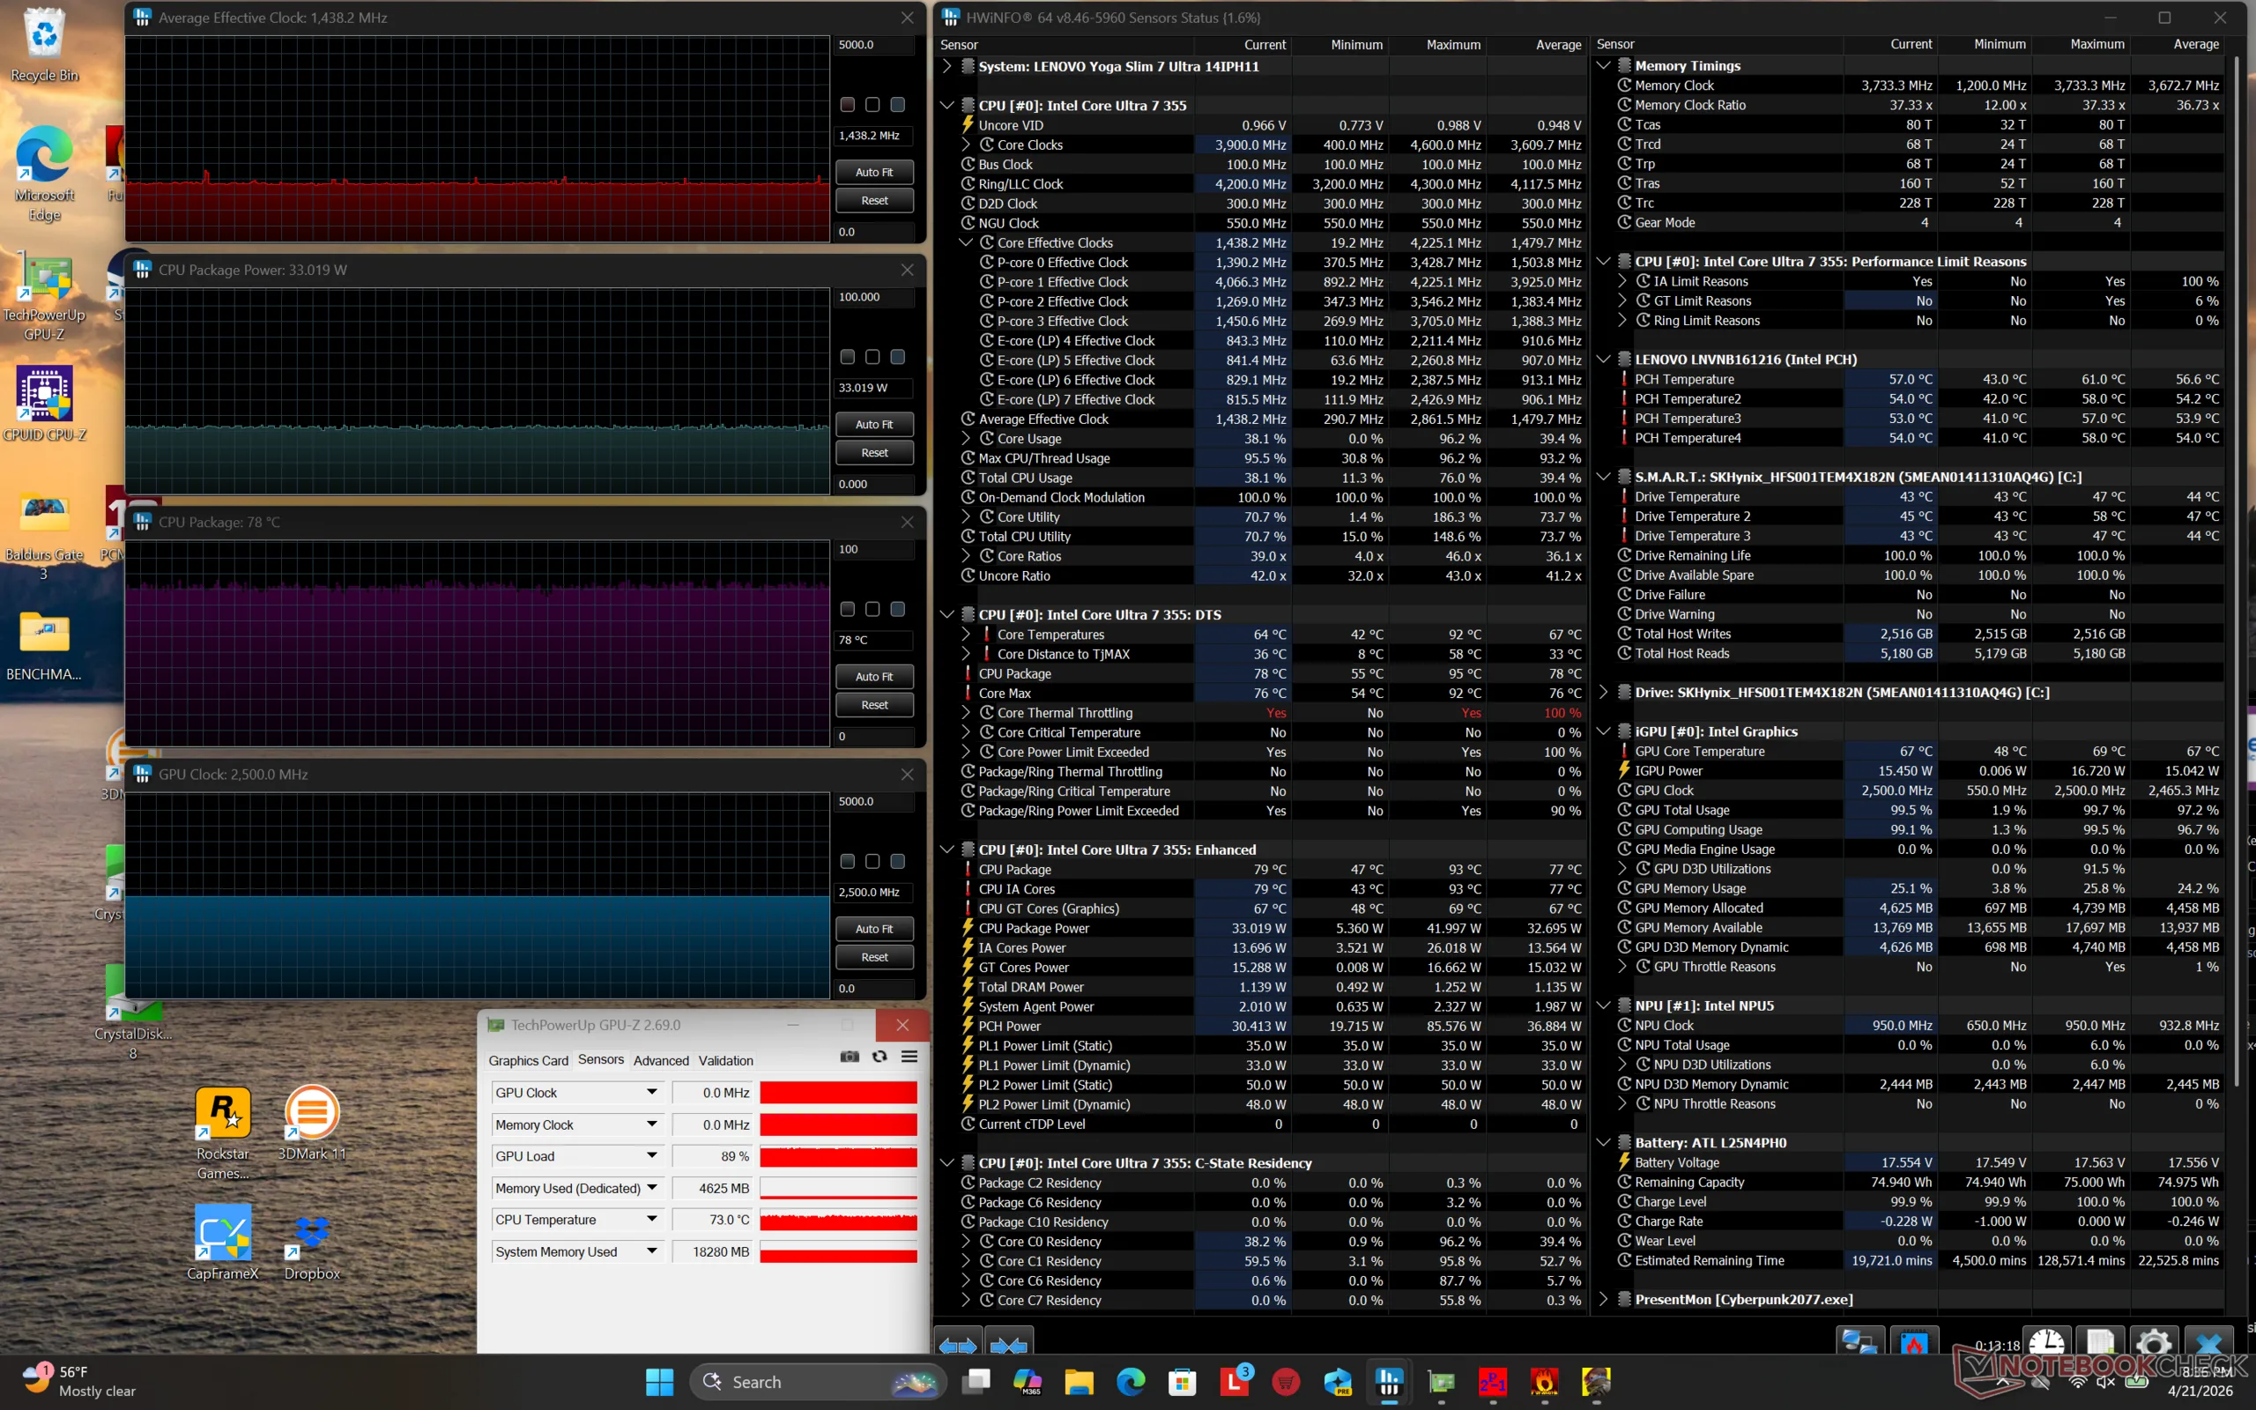Switch to the Graphics Card tab
The width and height of the screenshot is (2256, 1410).
pos(528,1060)
